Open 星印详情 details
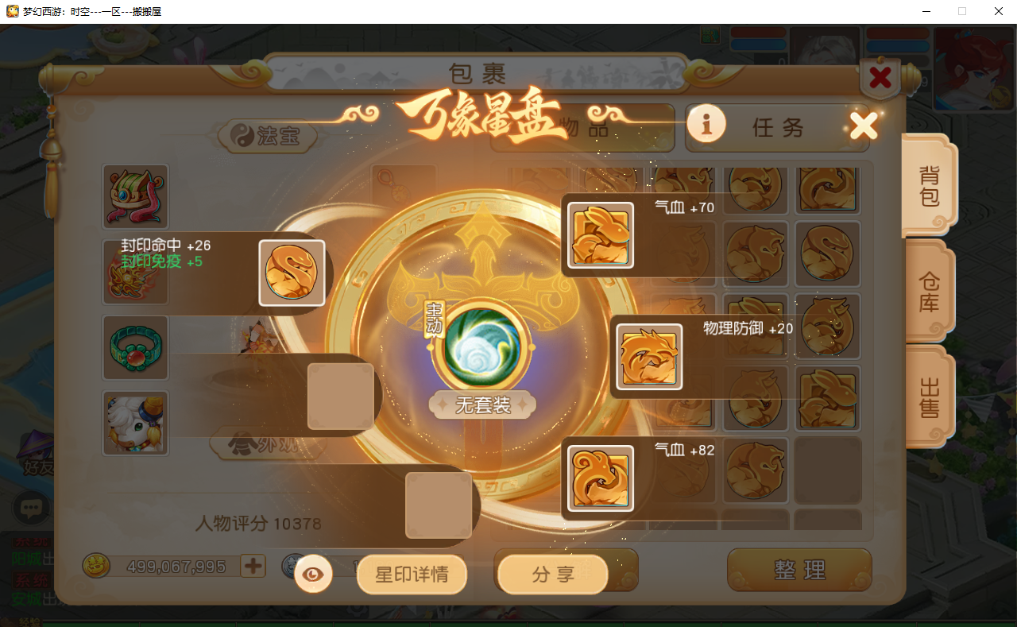The width and height of the screenshot is (1017, 627). pos(412,574)
